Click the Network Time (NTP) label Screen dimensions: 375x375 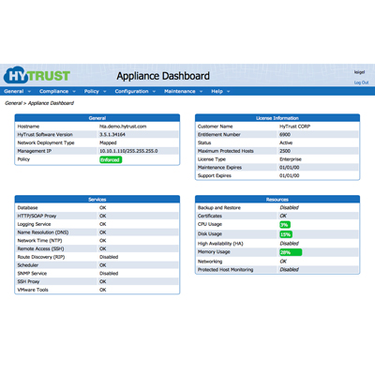39,240
